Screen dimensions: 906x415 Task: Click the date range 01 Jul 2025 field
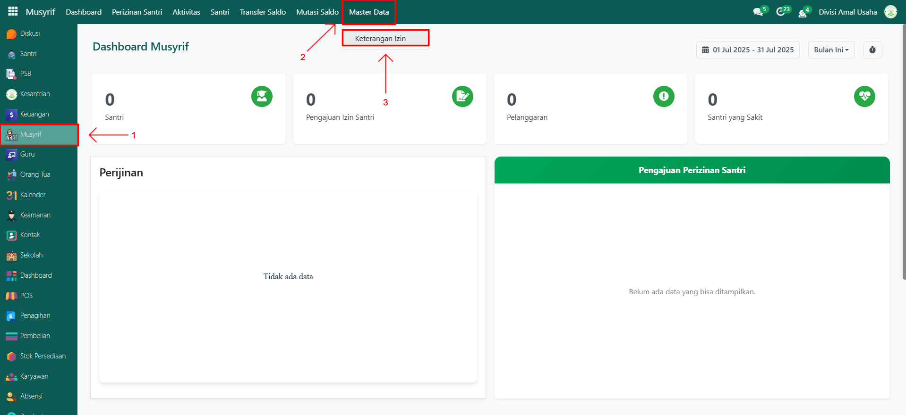(747, 50)
